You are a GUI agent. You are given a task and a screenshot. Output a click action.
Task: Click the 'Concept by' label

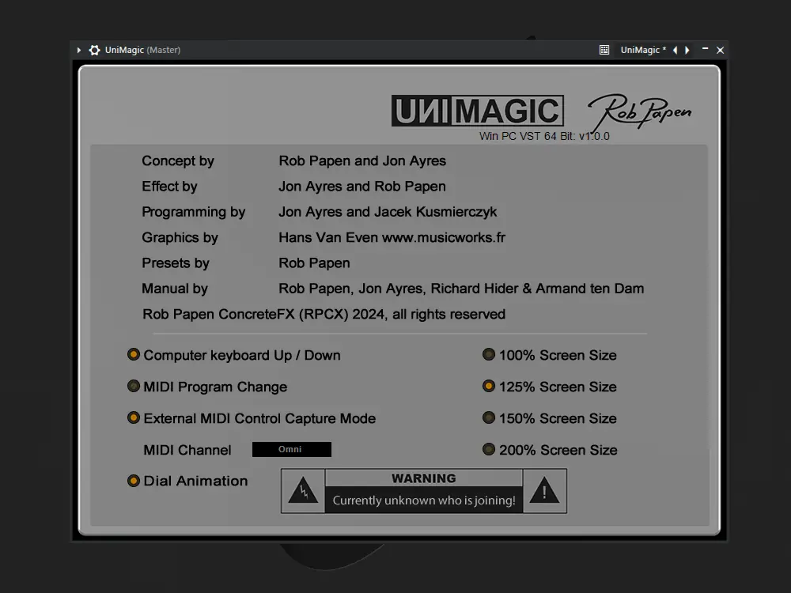[x=177, y=161]
